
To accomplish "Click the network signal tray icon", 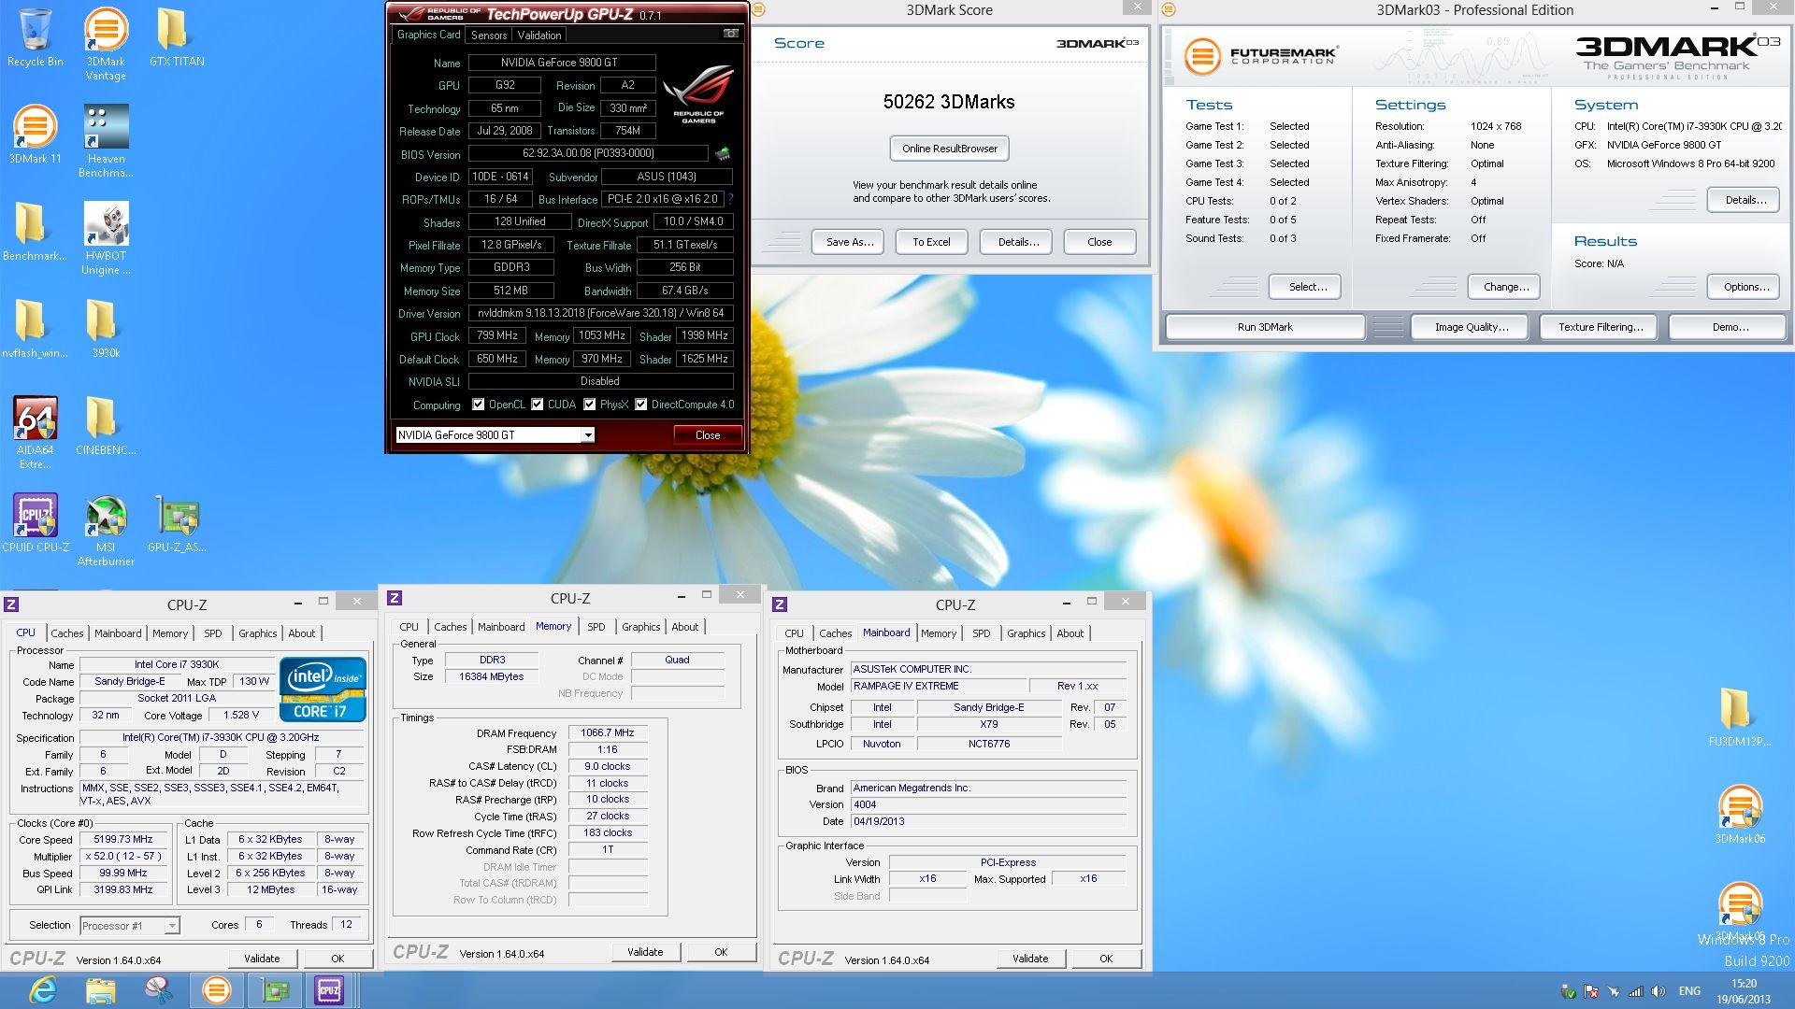I will [x=1636, y=991].
